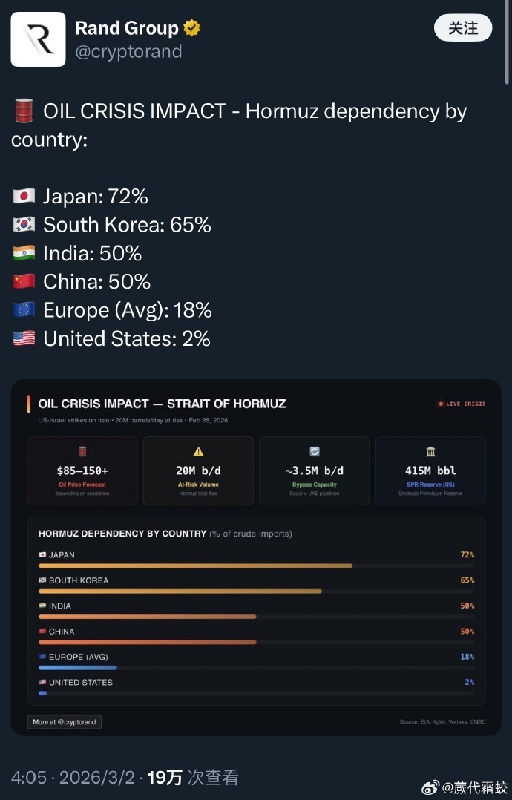Click the $85–150+ oil price card
512x800 pixels.
click(x=82, y=471)
